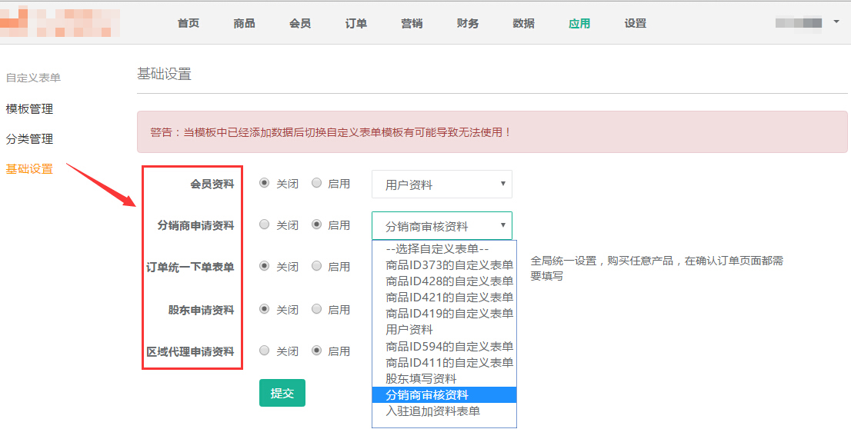The image size is (851, 429).
Task: Choose the --选择自定义表单-- placeholder option
Action: pos(437,248)
